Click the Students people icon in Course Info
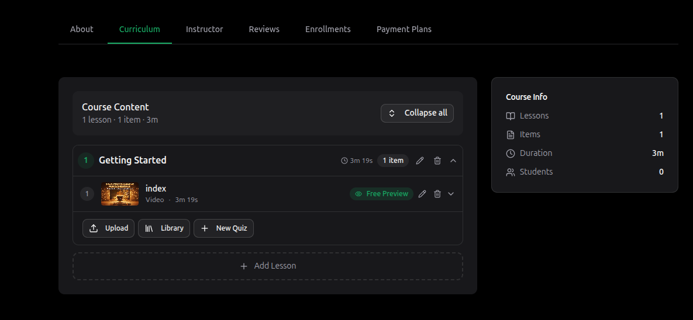693x320 pixels. [x=511, y=172]
